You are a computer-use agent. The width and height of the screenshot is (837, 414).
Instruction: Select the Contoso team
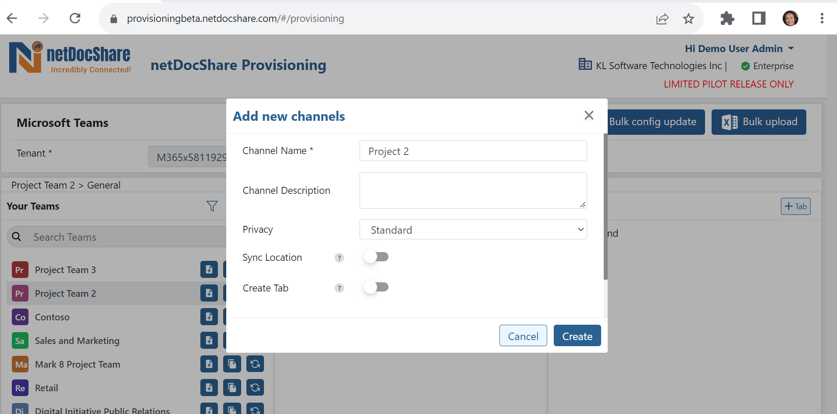[x=52, y=317]
